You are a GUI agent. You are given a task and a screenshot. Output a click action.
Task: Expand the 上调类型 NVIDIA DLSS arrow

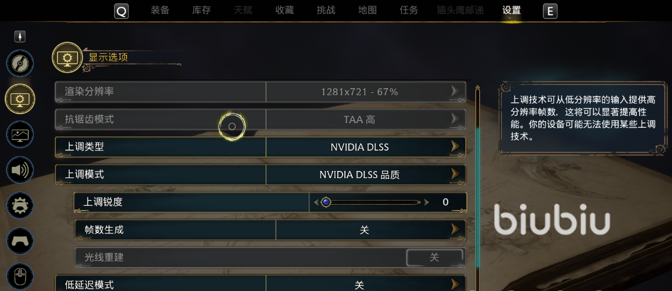pos(455,147)
